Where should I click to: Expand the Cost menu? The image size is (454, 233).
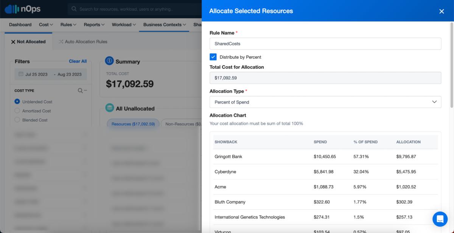[x=46, y=25]
